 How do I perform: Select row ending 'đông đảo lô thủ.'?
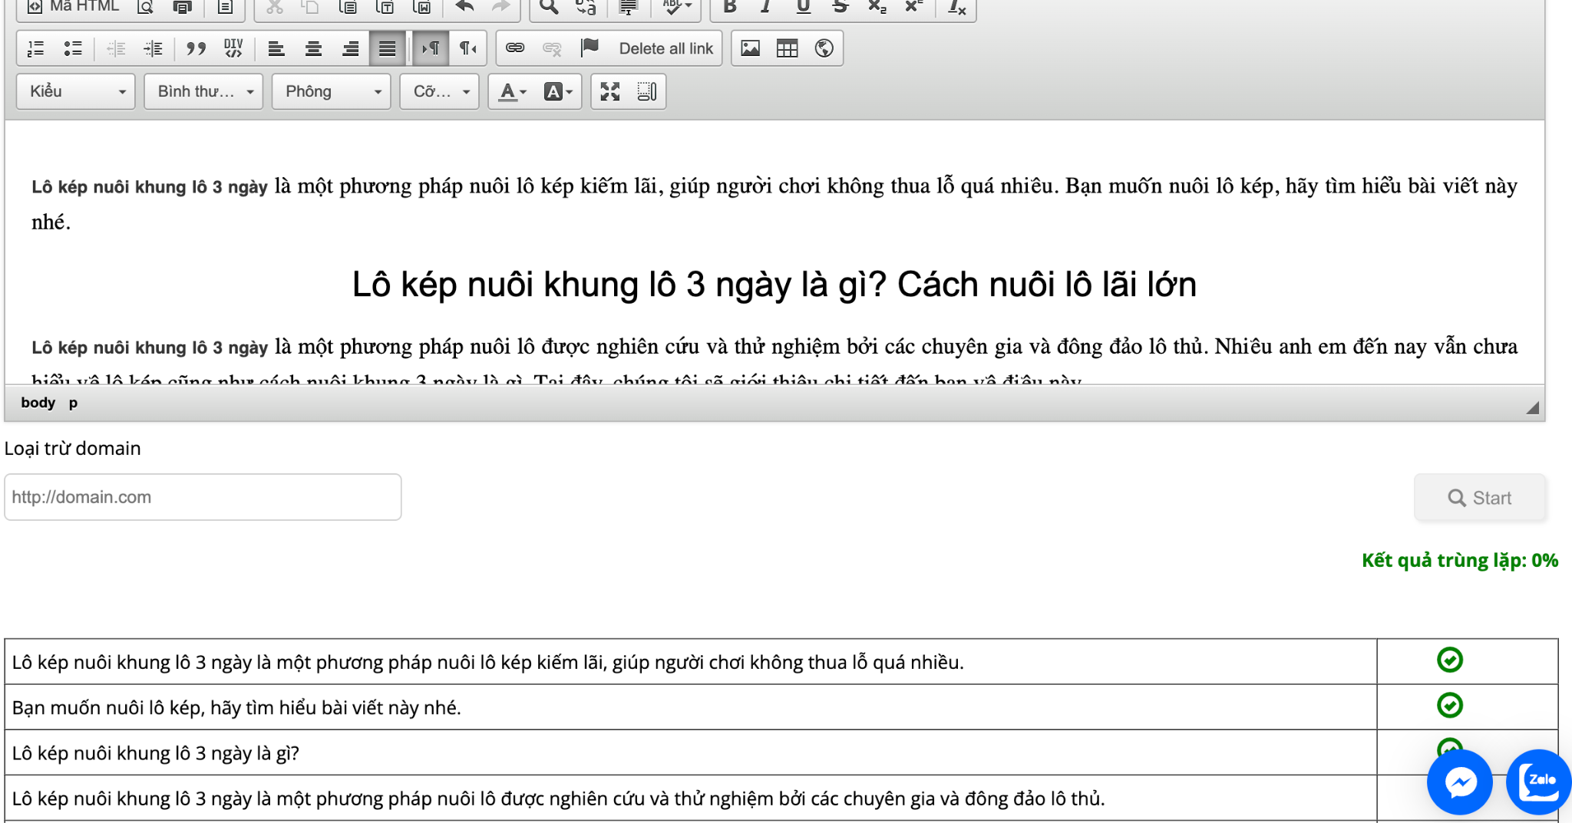pos(691,798)
